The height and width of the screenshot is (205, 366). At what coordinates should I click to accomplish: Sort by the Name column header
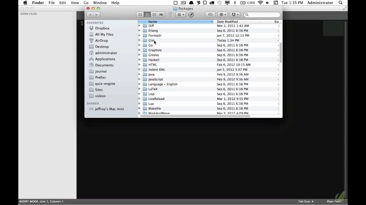pyautogui.click(x=176, y=22)
